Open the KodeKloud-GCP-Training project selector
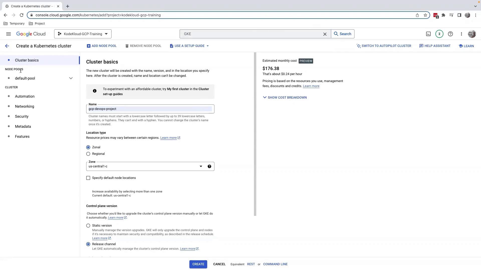This screenshot has width=481, height=271. 83,34
